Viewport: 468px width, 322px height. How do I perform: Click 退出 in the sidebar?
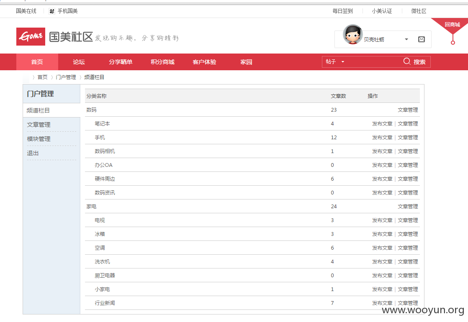tap(33, 153)
